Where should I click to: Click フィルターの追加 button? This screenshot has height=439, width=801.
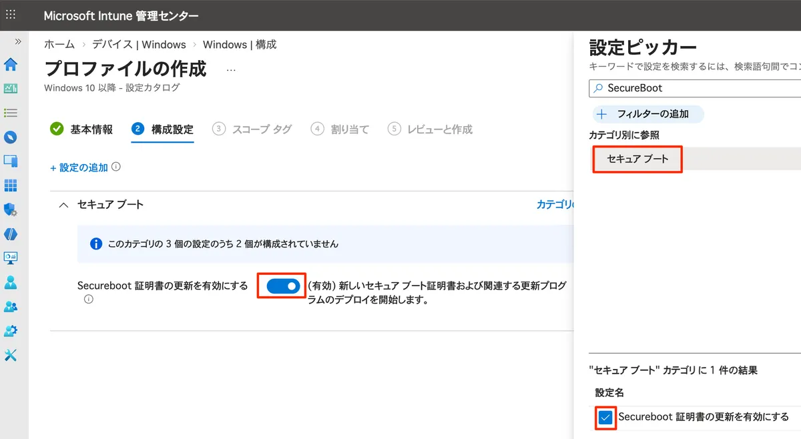tap(647, 114)
